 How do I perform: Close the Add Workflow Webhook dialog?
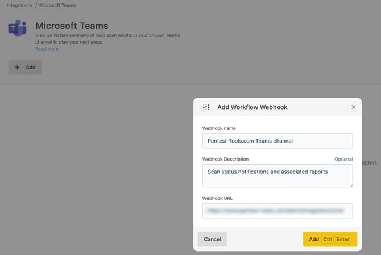tap(353, 107)
